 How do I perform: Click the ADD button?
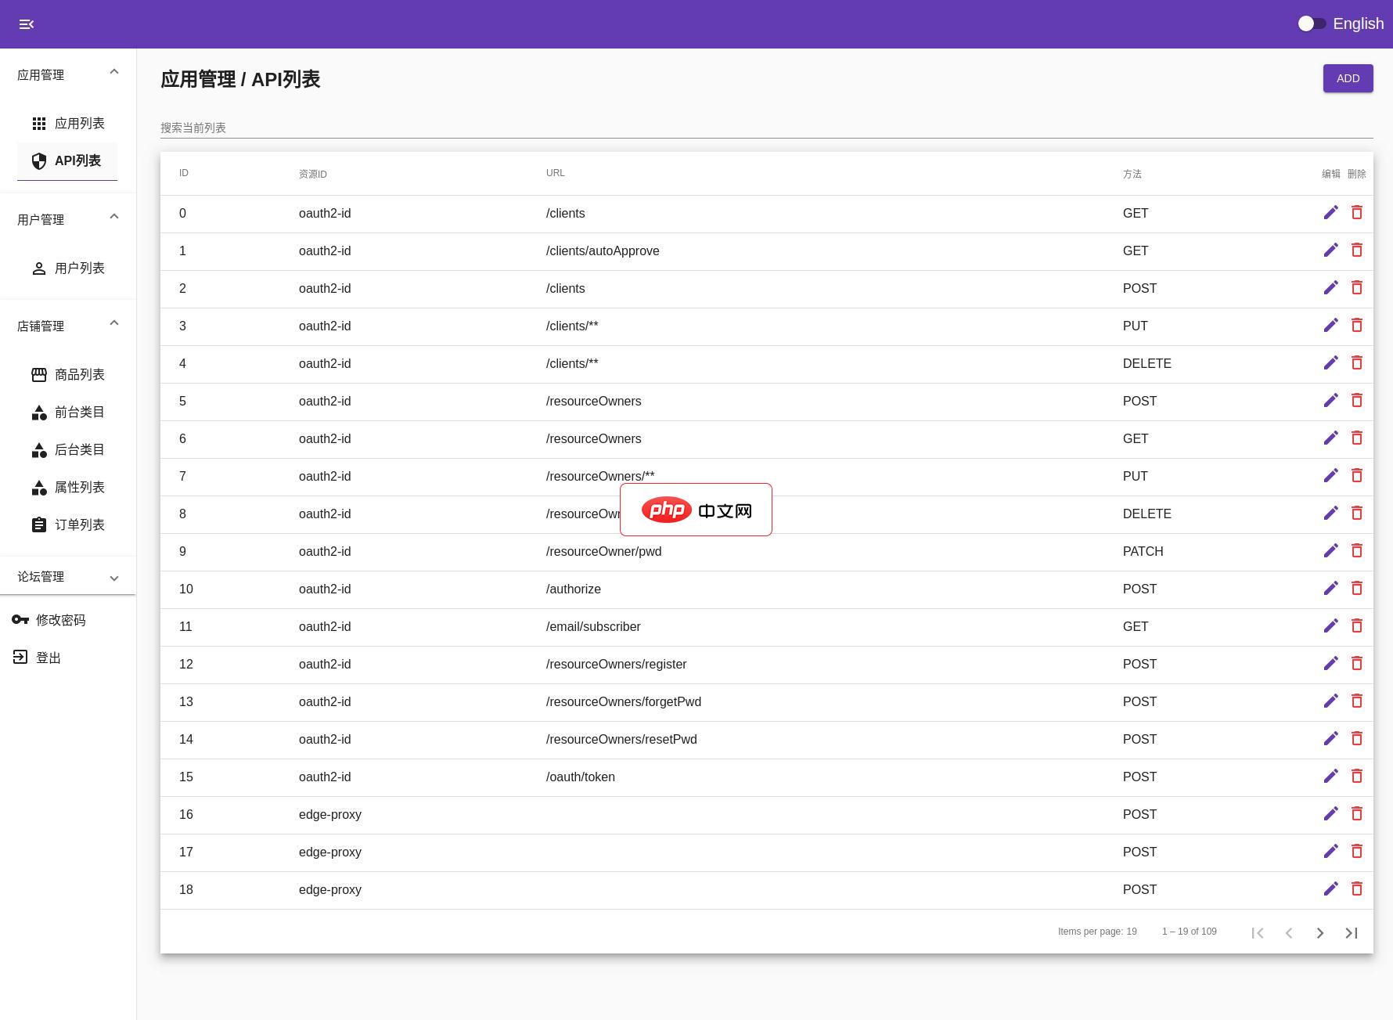pyautogui.click(x=1347, y=78)
